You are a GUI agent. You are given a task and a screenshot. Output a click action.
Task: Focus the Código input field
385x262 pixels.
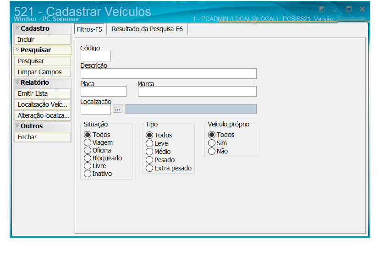pyautogui.click(x=96, y=56)
